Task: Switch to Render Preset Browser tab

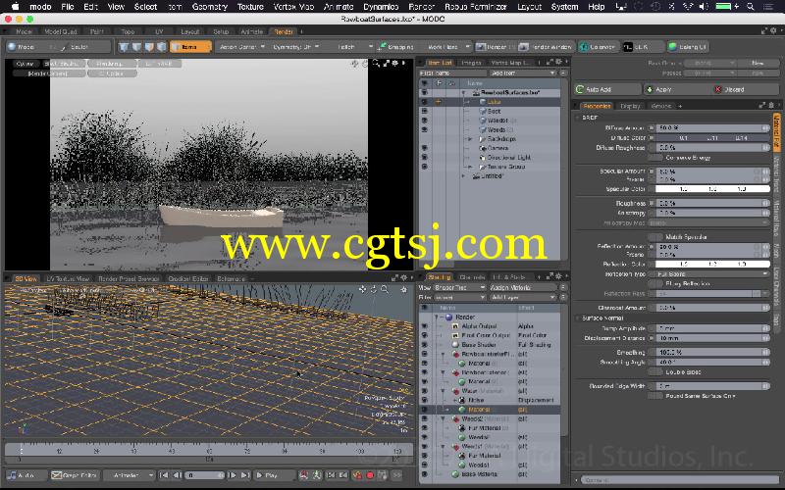Action: pos(129,279)
